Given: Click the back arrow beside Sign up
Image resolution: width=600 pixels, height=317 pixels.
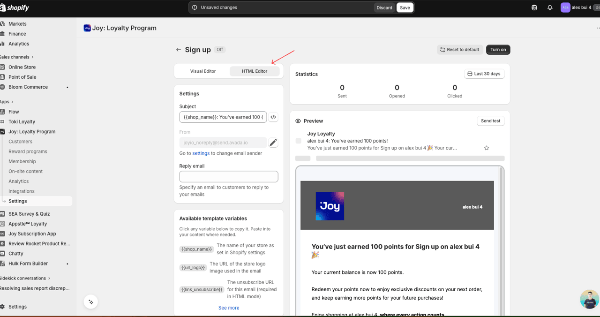Looking at the screenshot, I should pyautogui.click(x=178, y=50).
